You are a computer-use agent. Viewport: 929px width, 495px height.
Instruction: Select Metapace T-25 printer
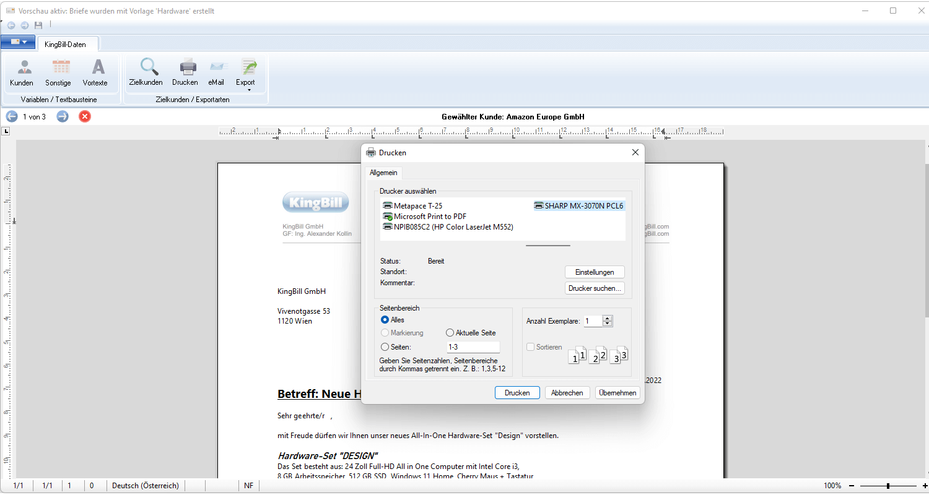413,205
